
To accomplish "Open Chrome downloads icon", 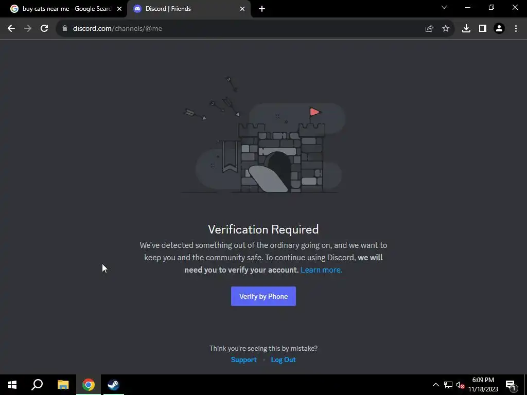I will tap(466, 29).
